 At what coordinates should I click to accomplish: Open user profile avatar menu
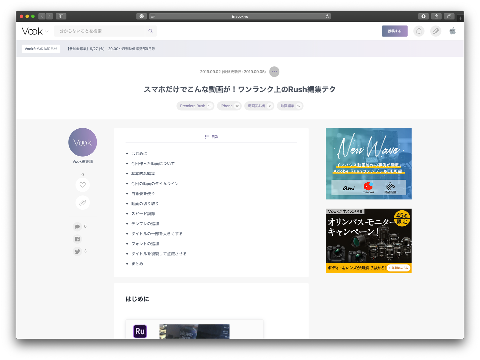(452, 31)
